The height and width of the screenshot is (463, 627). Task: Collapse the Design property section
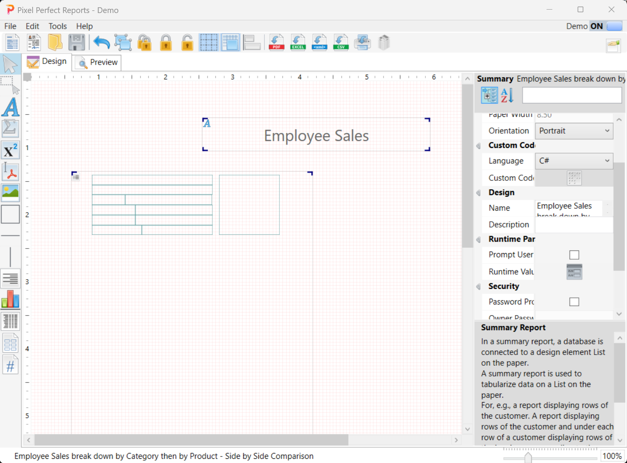(x=479, y=193)
